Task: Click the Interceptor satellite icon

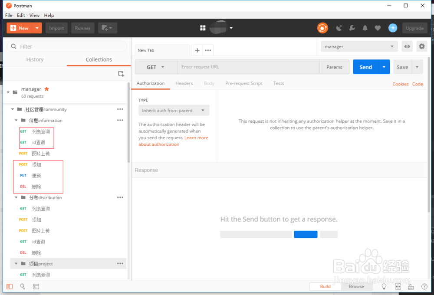Action: (339, 28)
